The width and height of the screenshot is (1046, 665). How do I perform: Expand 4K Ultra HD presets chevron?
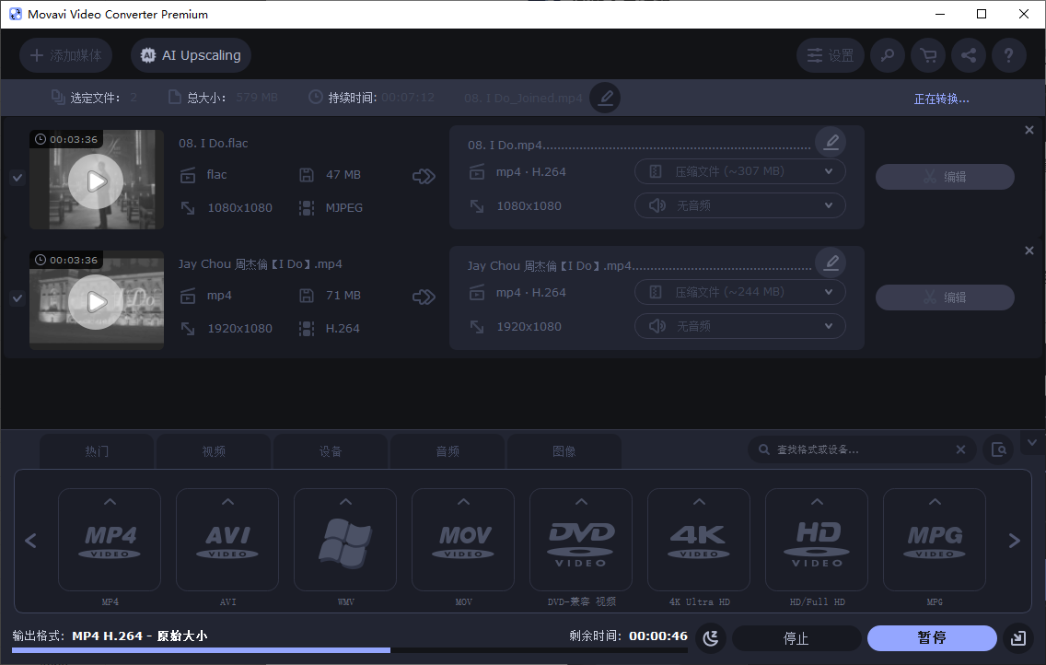[x=699, y=502]
